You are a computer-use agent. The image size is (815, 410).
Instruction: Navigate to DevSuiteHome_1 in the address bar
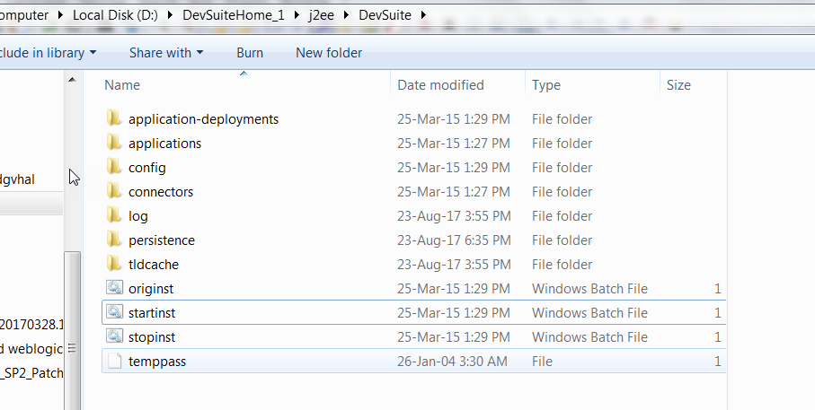click(x=234, y=15)
